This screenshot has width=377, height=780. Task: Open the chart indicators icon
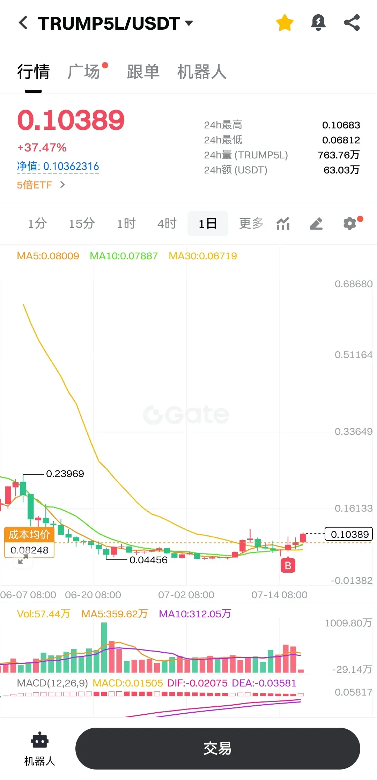coord(283,223)
